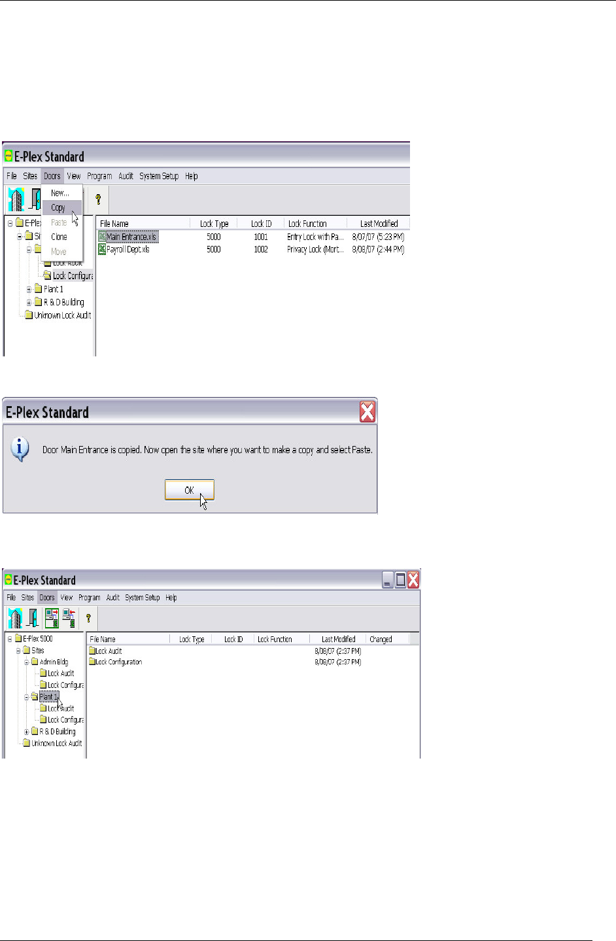Image resolution: width=616 pixels, height=941 pixels.
Task: Select highlighted Lock Configura tree folder in Payroll Dept window
Action: click(68, 276)
